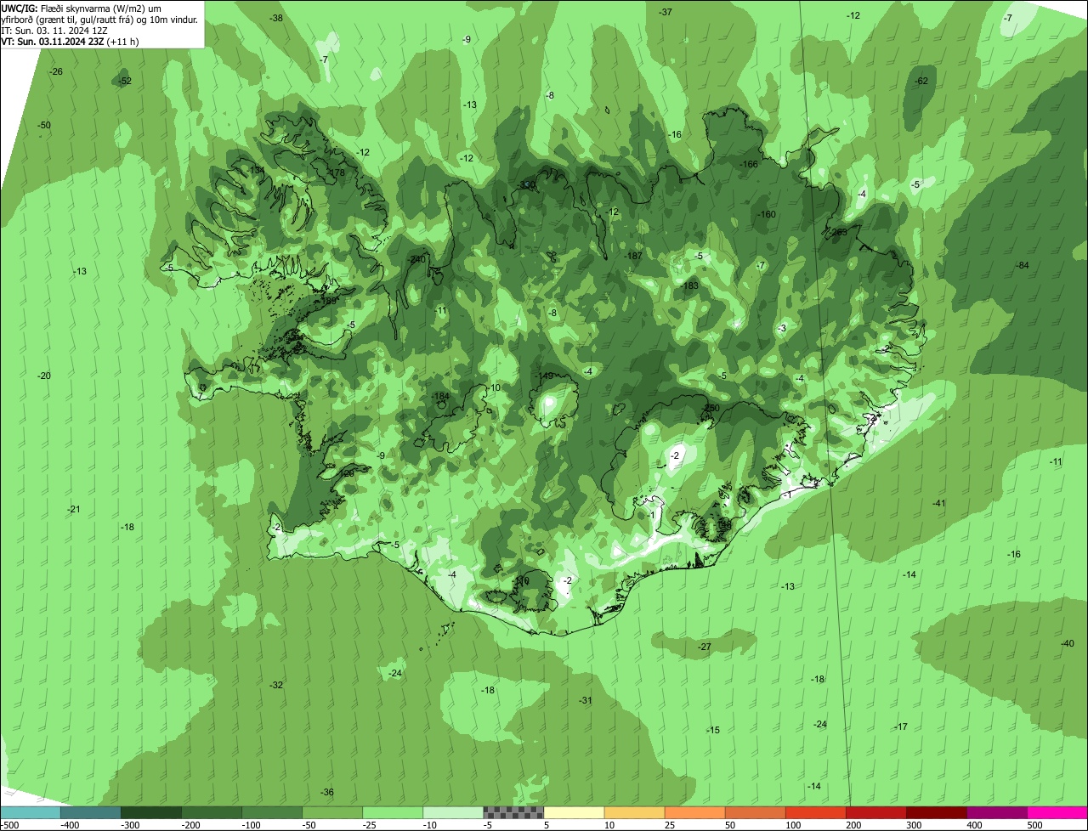Select the -40 flux value
This screenshot has width=1088, height=831.
[1068, 643]
